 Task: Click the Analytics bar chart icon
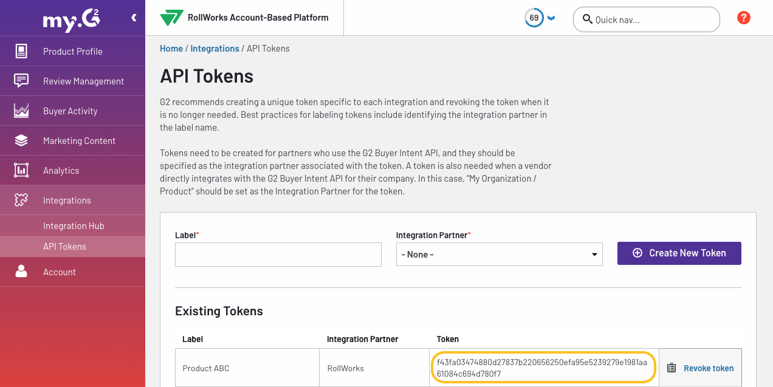click(21, 170)
